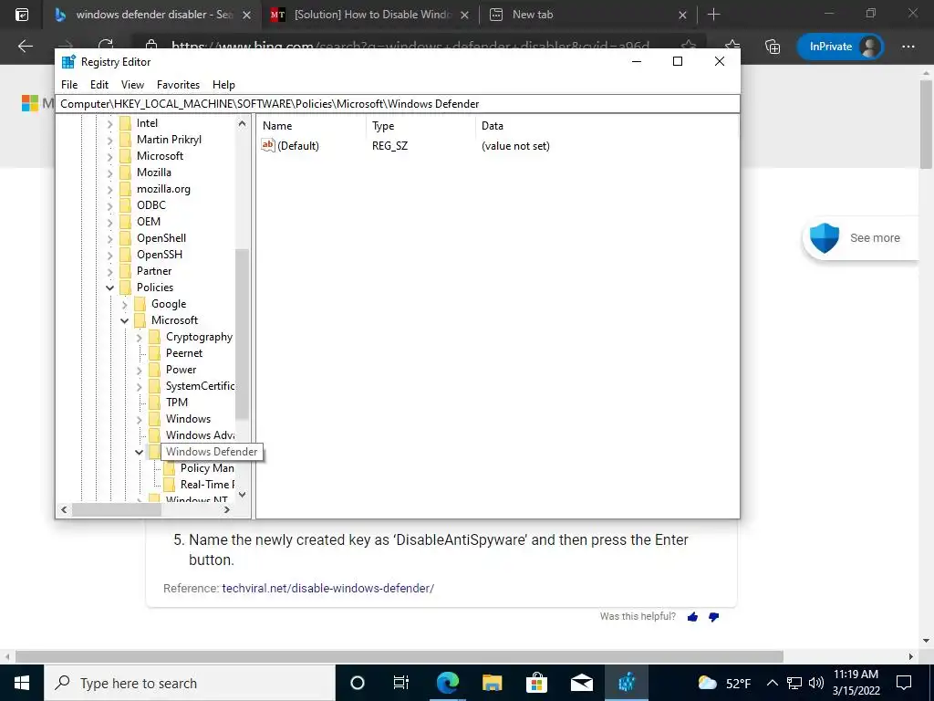The height and width of the screenshot is (701, 934).
Task: Open a new browser tab with plus
Action: pos(713,15)
